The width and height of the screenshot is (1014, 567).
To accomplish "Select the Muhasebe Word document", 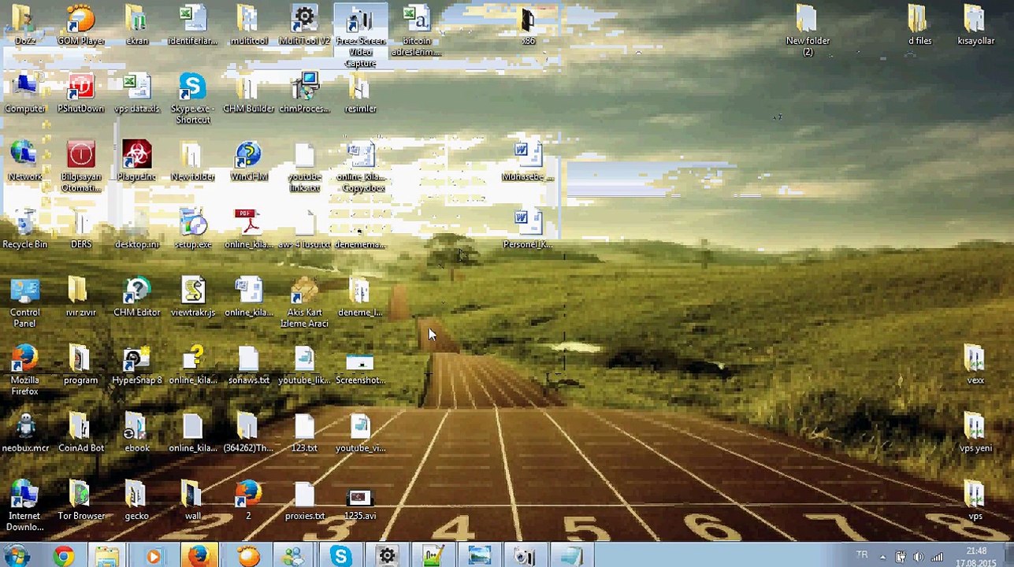I will [528, 161].
